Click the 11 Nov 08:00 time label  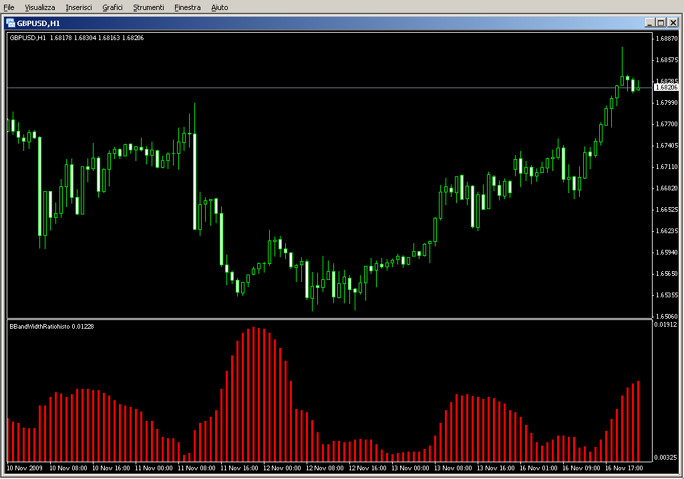[x=196, y=468]
